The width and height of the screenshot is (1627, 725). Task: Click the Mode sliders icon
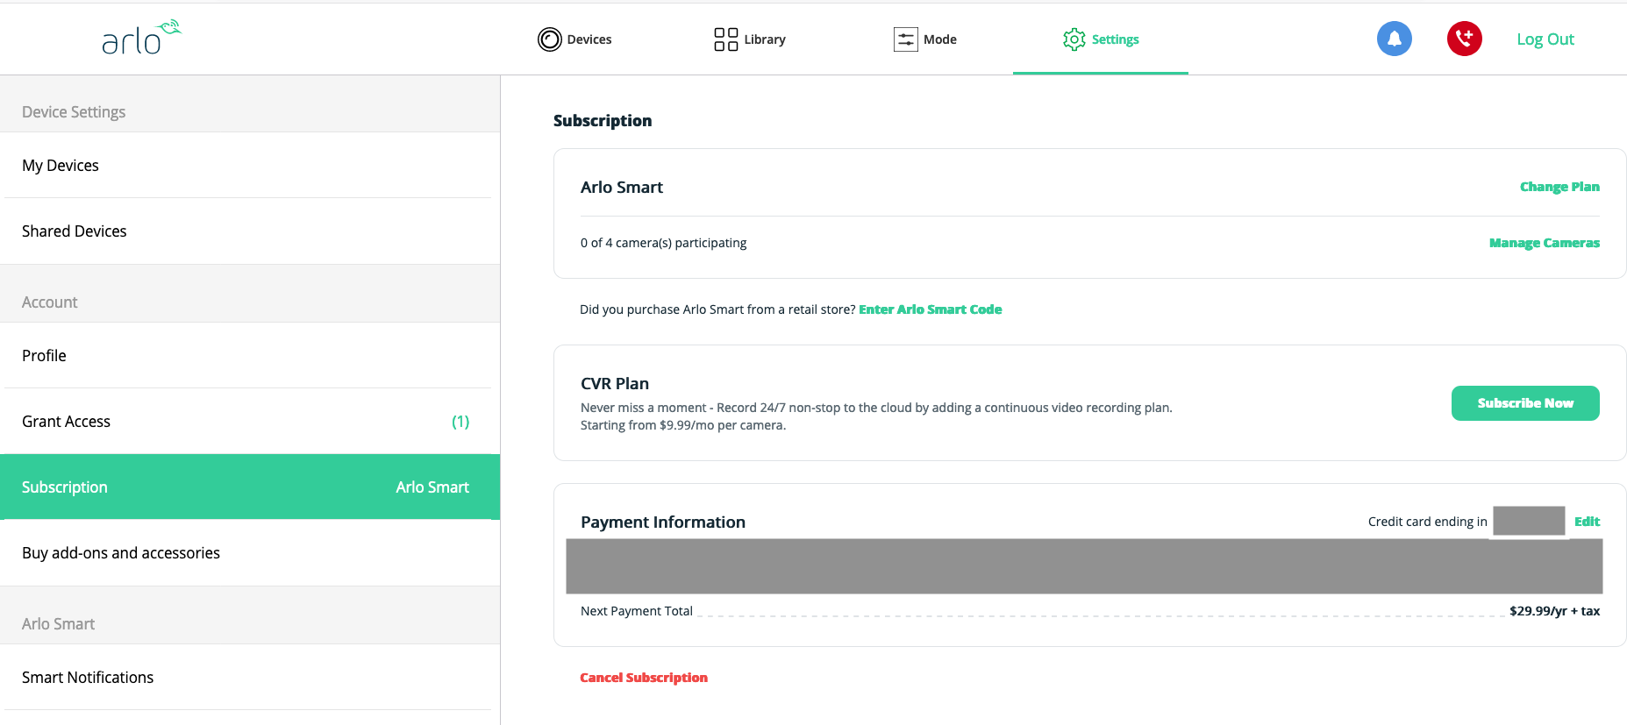(x=905, y=39)
